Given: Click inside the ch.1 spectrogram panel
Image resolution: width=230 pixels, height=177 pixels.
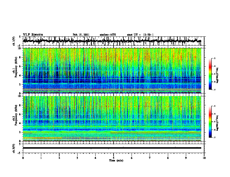Looking at the screenshot, I should coord(112,71).
